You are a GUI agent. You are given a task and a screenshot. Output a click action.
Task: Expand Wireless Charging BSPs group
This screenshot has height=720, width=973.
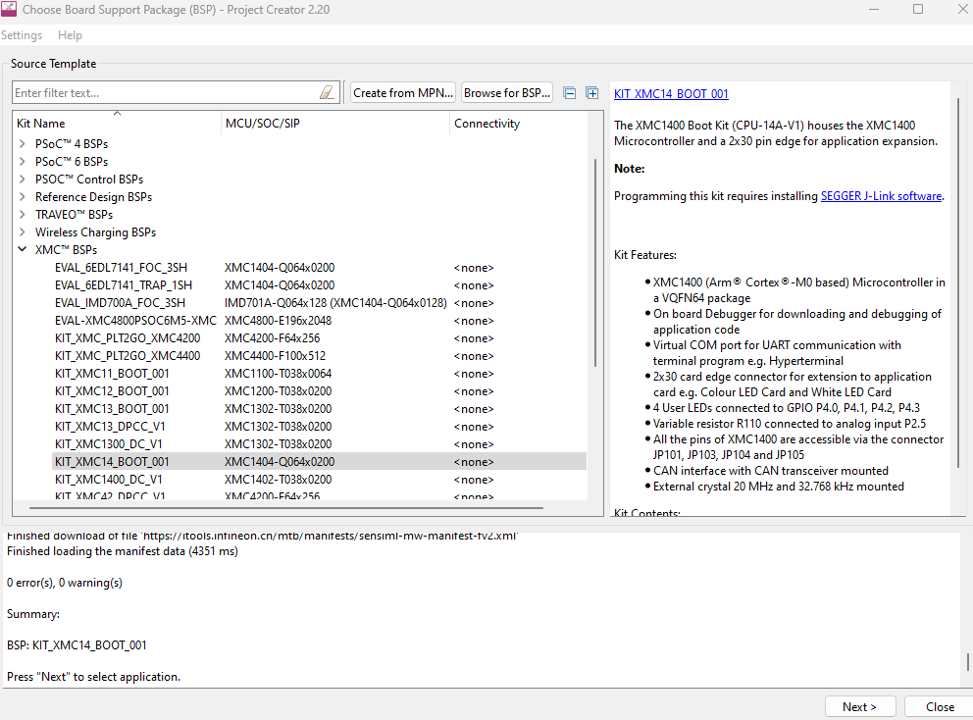point(23,232)
